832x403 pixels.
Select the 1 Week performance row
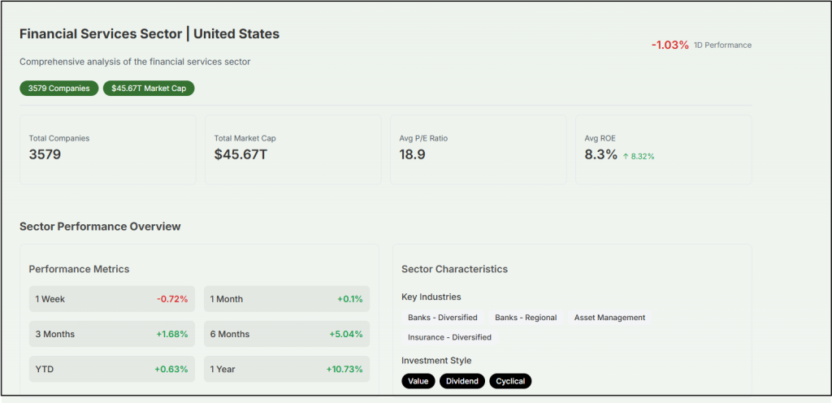(111, 299)
